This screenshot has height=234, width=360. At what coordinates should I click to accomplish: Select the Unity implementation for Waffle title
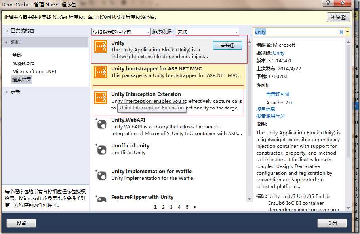pos(151,172)
